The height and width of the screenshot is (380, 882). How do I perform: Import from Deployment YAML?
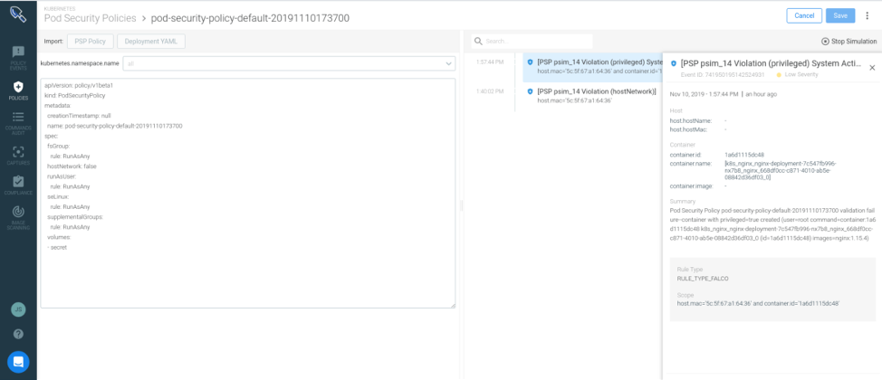151,41
